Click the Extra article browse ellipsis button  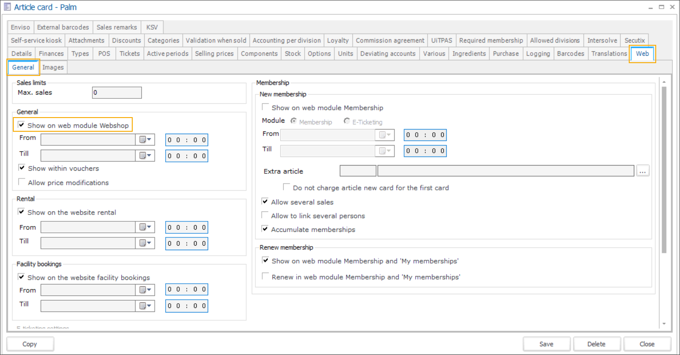(642, 171)
